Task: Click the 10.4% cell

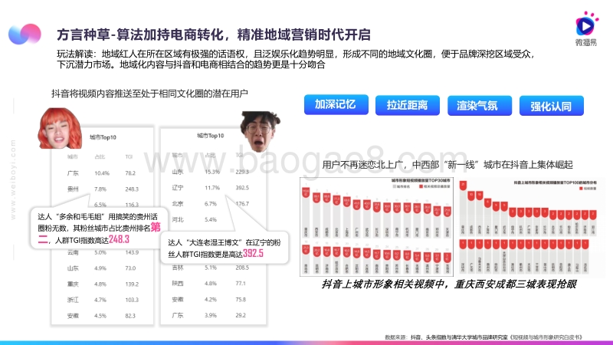Action: 102,173
